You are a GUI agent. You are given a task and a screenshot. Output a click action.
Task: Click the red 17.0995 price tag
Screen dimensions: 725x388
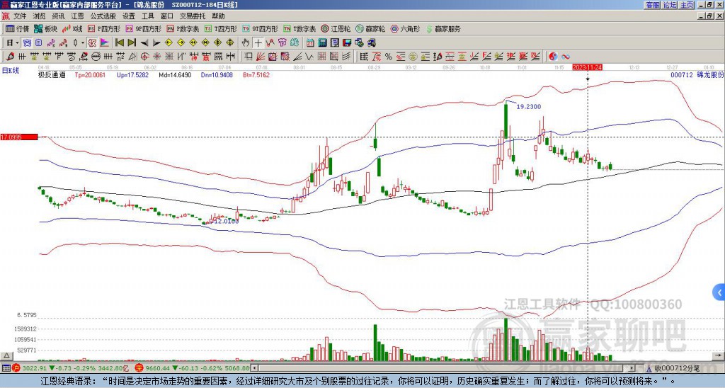point(19,137)
